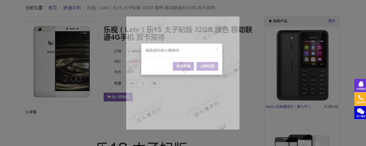The height and width of the screenshot is (146, 366).
Task: Decrease quantity with the minus button
Action: coord(132,84)
